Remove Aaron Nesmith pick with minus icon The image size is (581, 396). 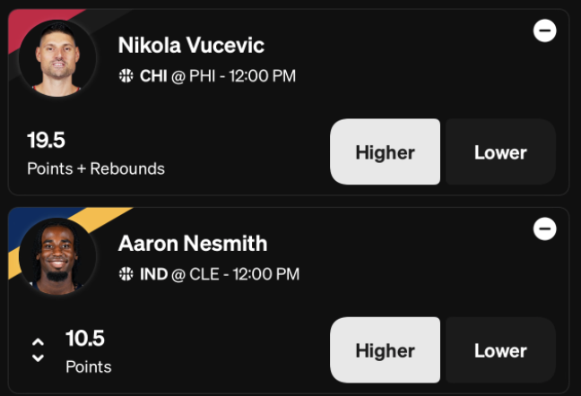click(x=545, y=228)
